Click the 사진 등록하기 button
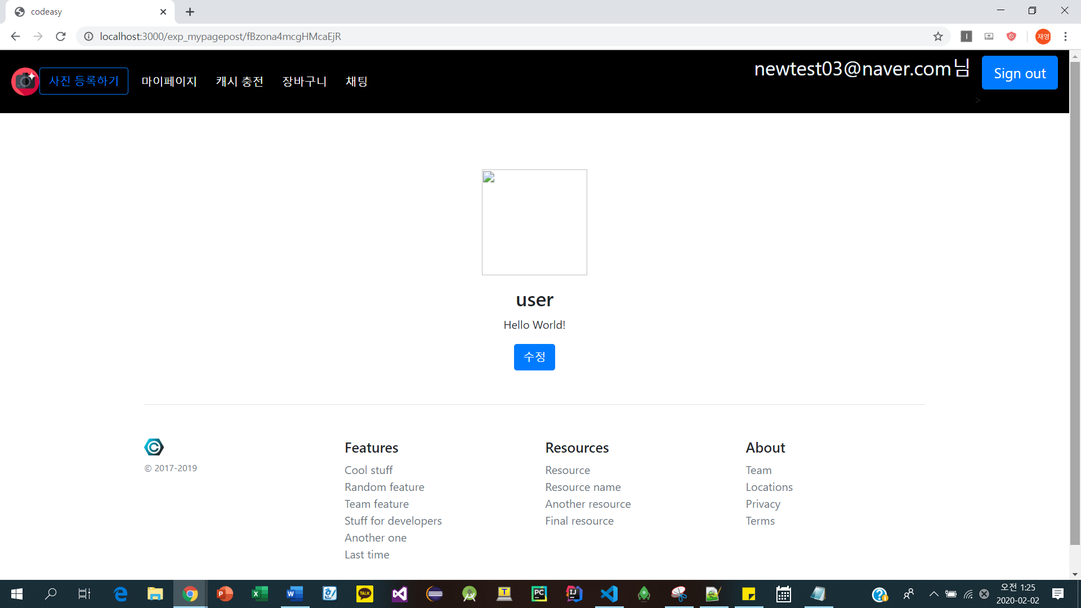Screen dimensions: 1081x608 (x=84, y=81)
